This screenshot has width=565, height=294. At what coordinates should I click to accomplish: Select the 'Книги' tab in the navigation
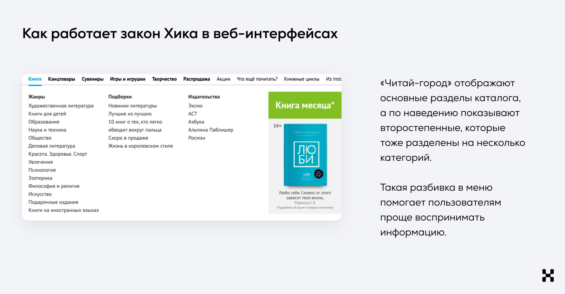click(35, 79)
